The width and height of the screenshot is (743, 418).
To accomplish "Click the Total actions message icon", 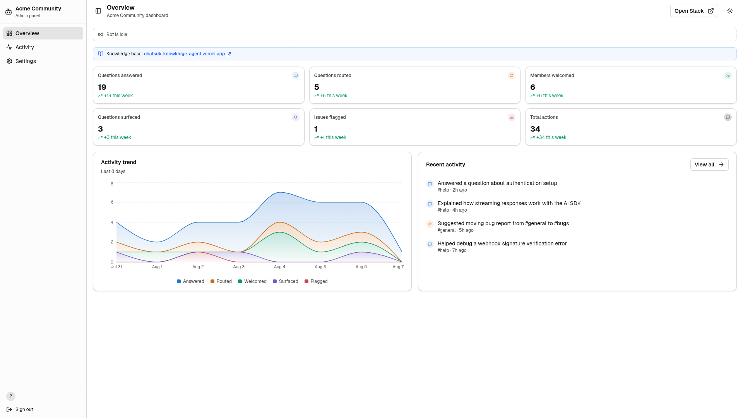I will click(728, 117).
